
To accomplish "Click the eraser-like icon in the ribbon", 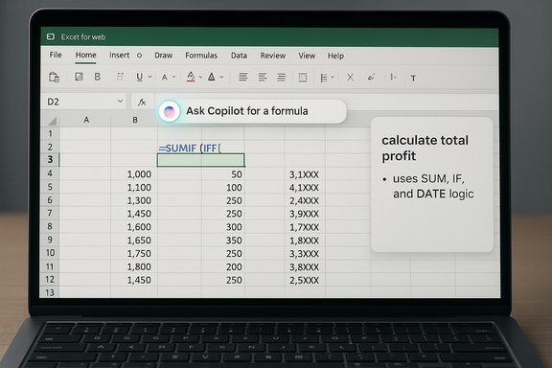I will [x=371, y=77].
